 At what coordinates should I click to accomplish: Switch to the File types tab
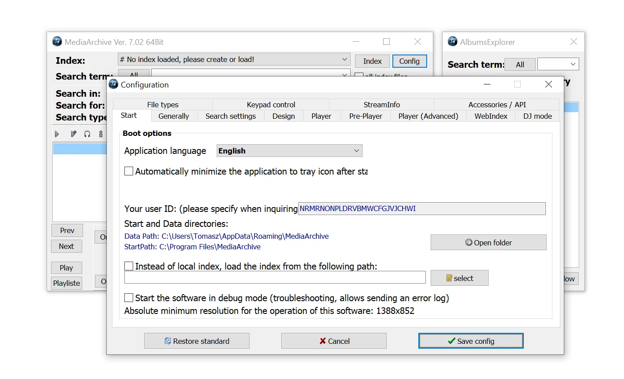(163, 105)
